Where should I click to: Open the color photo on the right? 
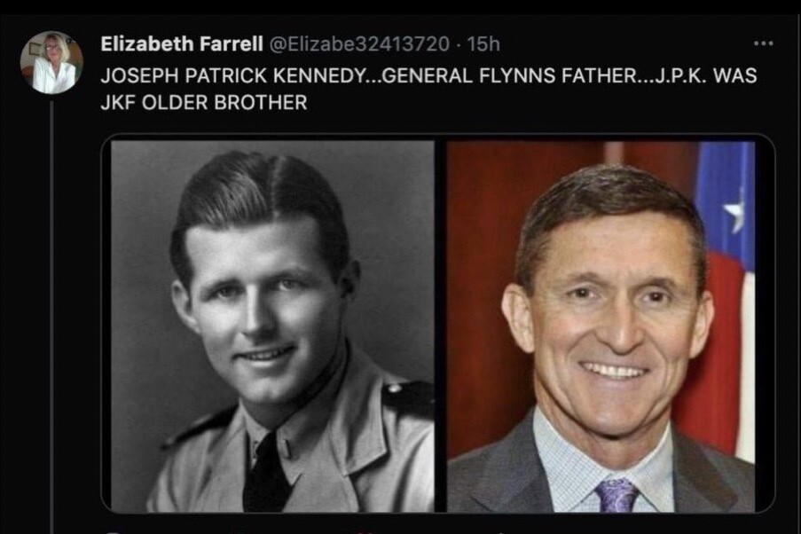point(601,326)
